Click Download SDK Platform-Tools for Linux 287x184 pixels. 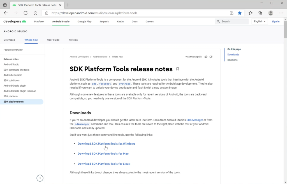(104, 164)
